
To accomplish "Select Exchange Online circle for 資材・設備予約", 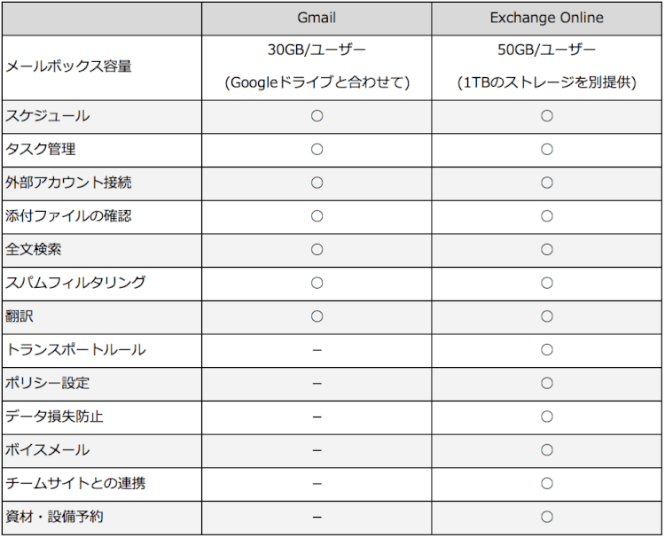I will [x=547, y=517].
